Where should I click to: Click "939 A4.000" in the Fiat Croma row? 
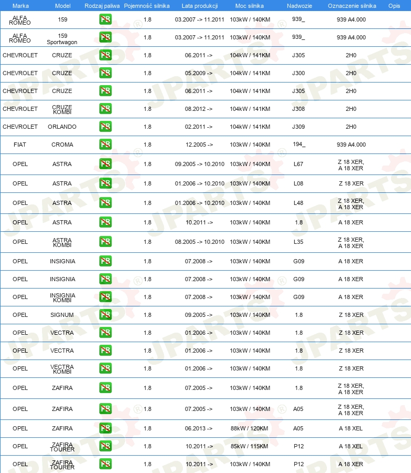351,145
